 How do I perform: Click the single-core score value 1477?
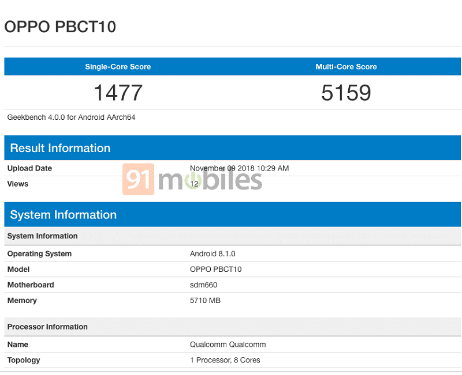pos(118,93)
